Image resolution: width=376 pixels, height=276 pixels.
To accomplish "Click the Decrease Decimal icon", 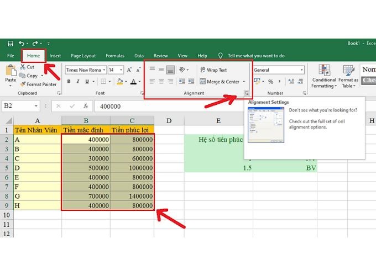I will point(300,81).
